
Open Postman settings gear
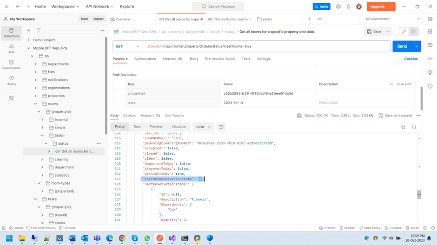point(338,6)
